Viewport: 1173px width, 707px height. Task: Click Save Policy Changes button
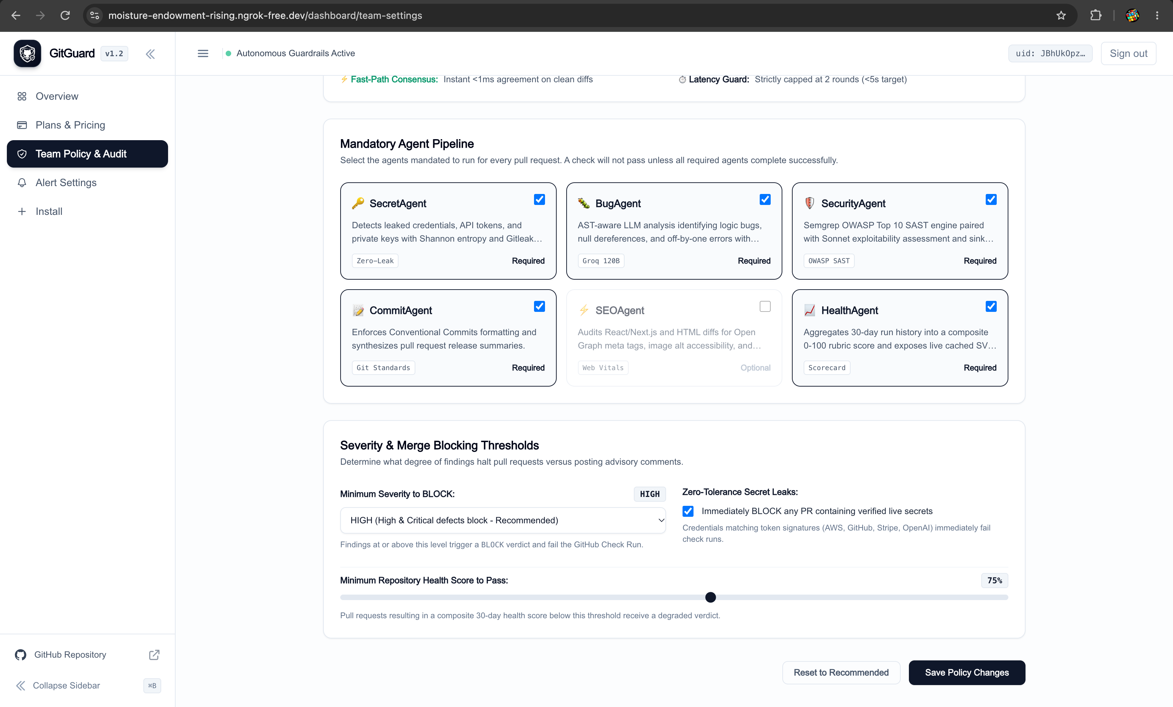tap(967, 673)
